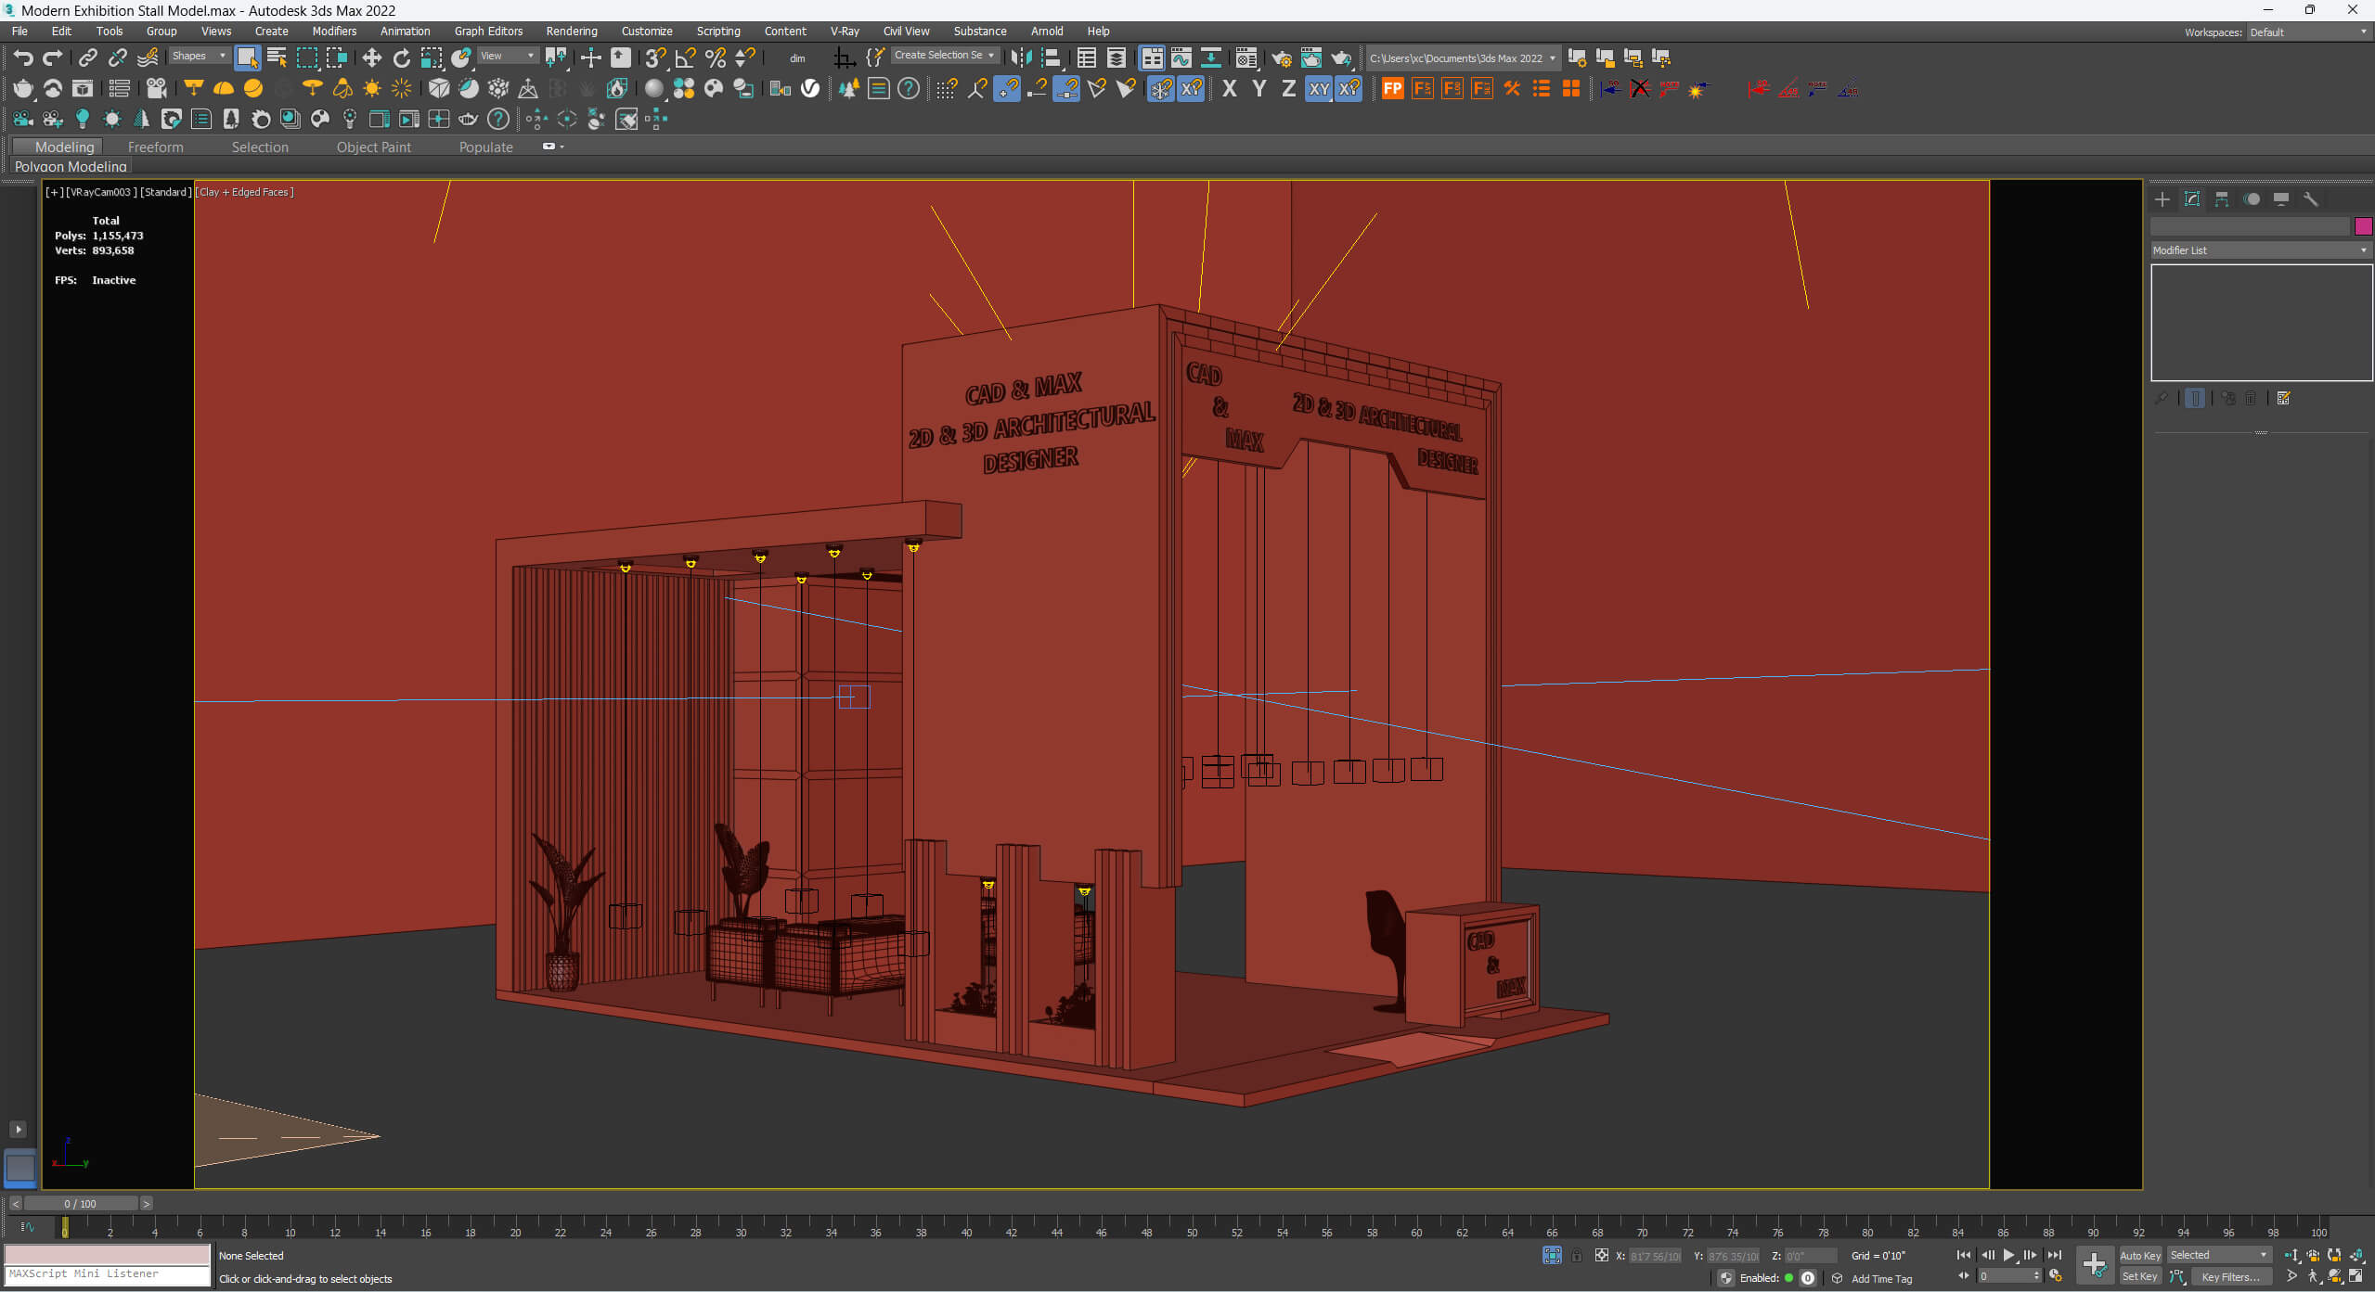Open Key Filters dialog

(2230, 1277)
